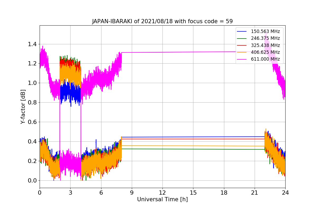Viewport: 317px width, 211px height.
Task: Click the Universal Time [h] axis label
Action: [x=162, y=200]
